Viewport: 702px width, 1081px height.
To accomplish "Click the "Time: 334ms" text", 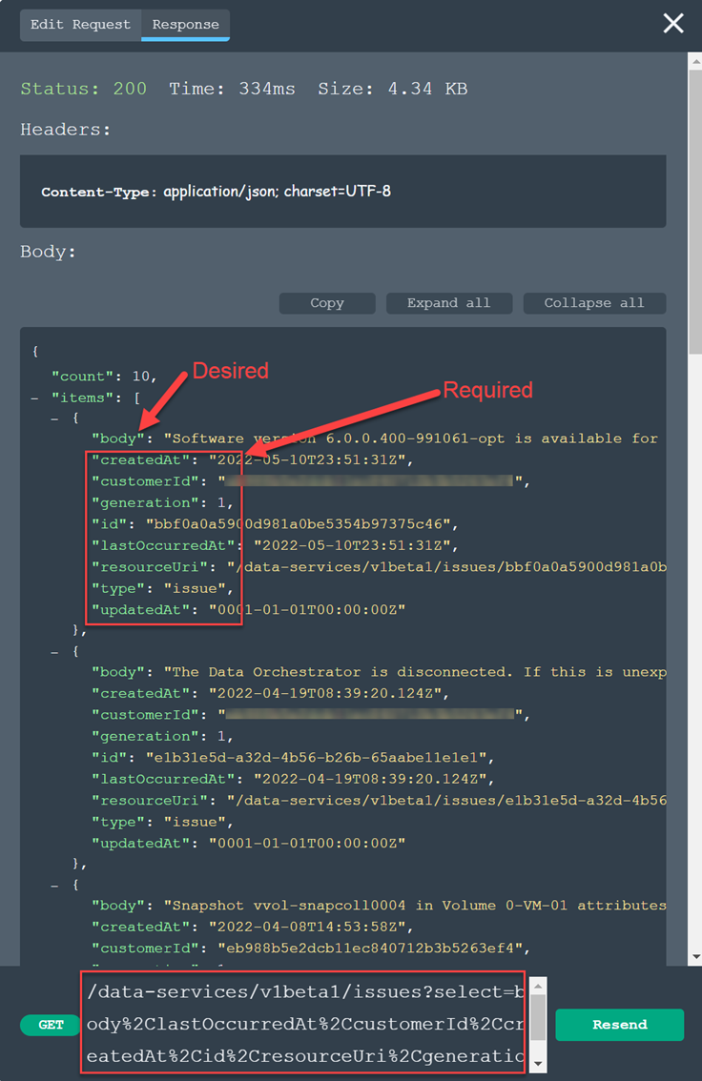I will pyautogui.click(x=233, y=89).
